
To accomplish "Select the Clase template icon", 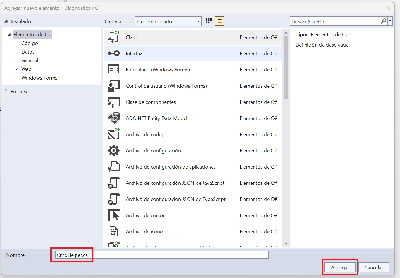I will click(114, 37).
